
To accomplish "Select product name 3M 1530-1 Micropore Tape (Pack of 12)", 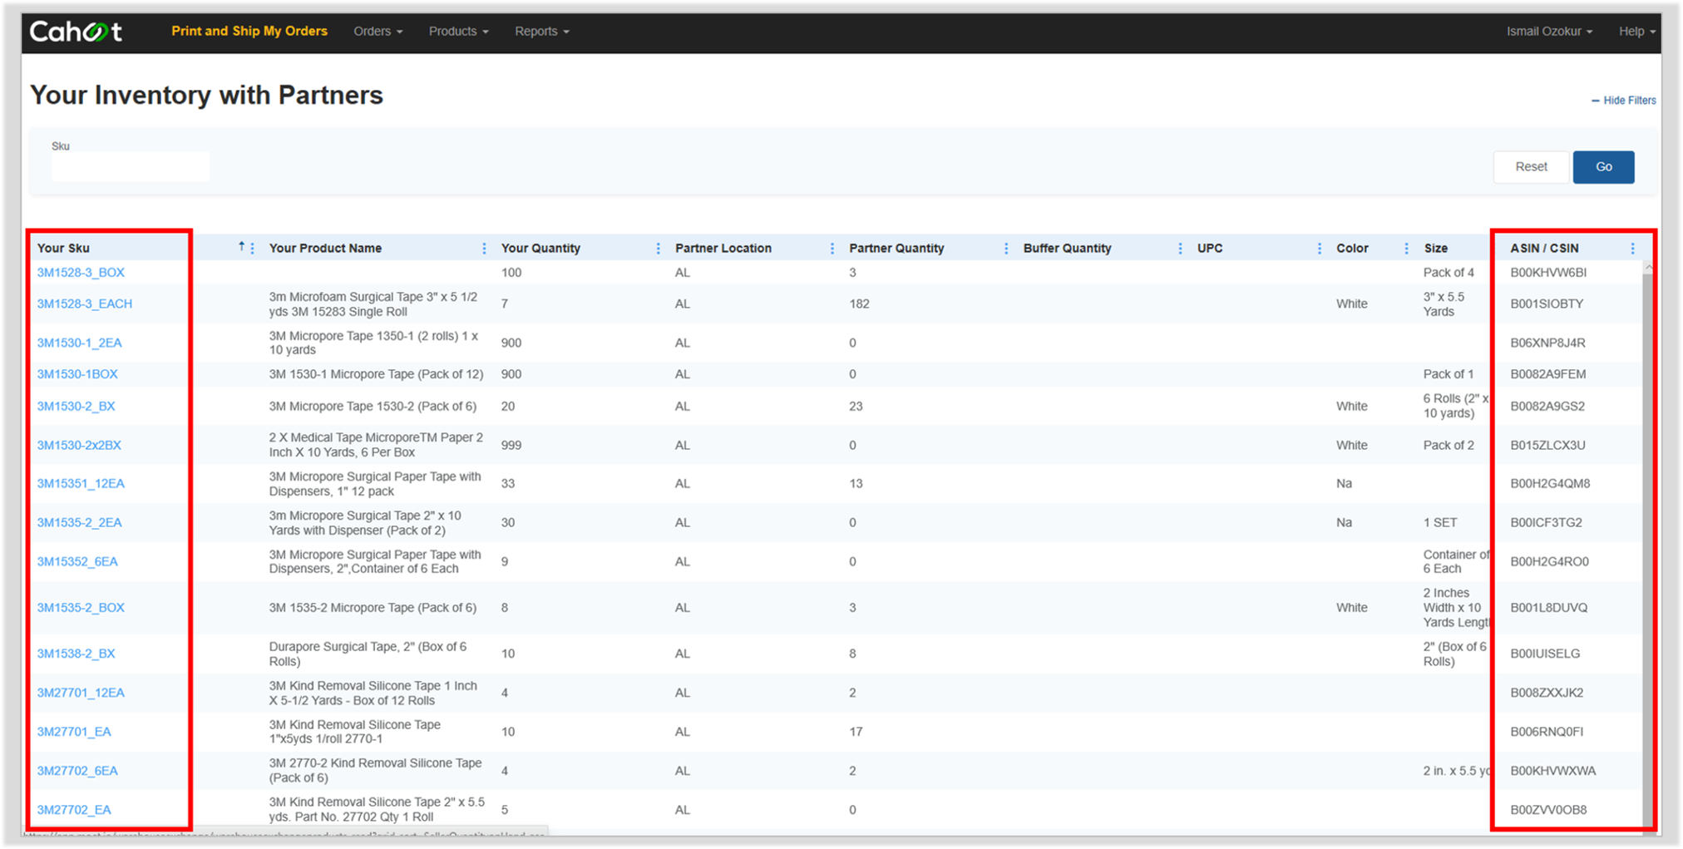I will pyautogui.click(x=376, y=374).
